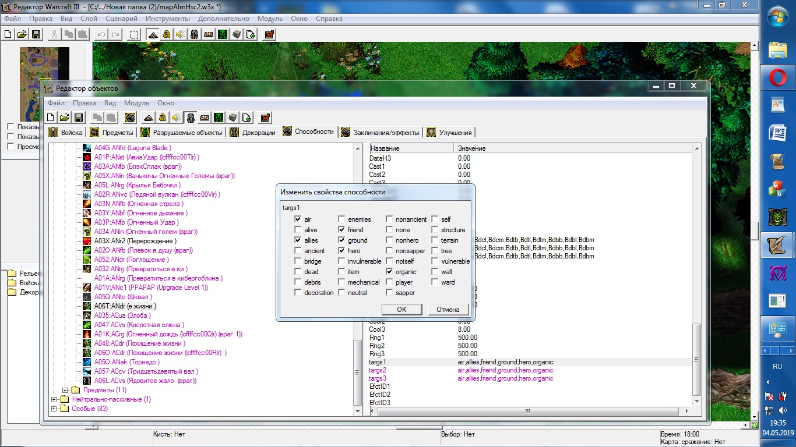Toggle the 'organic' checkbox off

tap(390, 272)
